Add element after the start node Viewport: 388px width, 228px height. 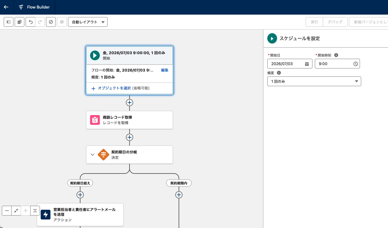pyautogui.click(x=130, y=103)
